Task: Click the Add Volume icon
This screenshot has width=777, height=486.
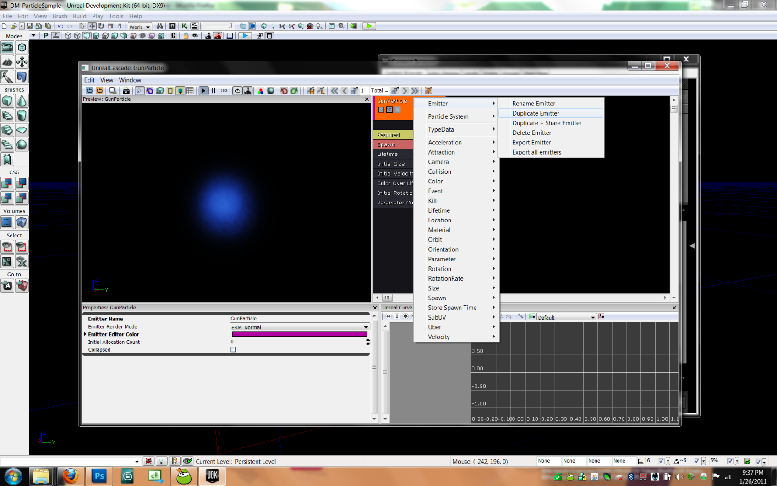Action: [22, 222]
